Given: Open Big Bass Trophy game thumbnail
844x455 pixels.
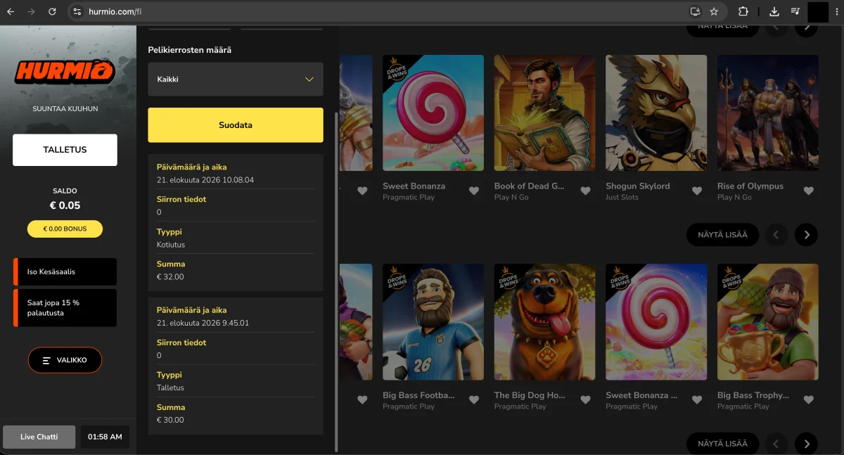Looking at the screenshot, I should click(x=768, y=322).
